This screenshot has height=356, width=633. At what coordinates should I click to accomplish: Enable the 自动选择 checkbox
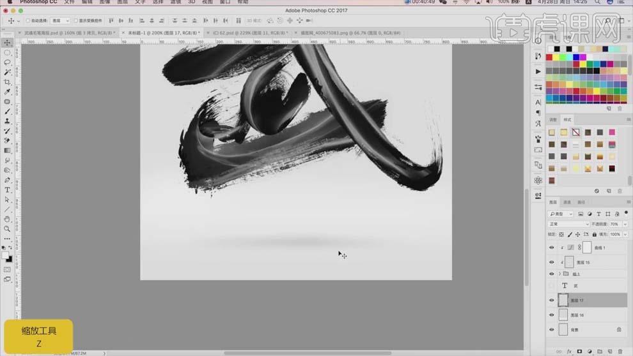pos(28,20)
